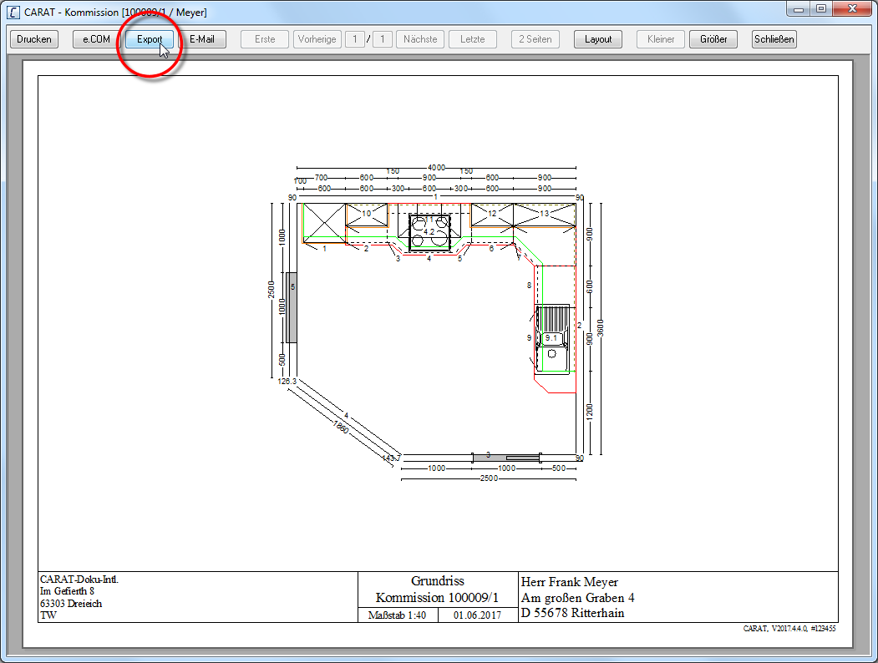Zoom in using Größer button
Image resolution: width=878 pixels, height=663 pixels.
(713, 39)
